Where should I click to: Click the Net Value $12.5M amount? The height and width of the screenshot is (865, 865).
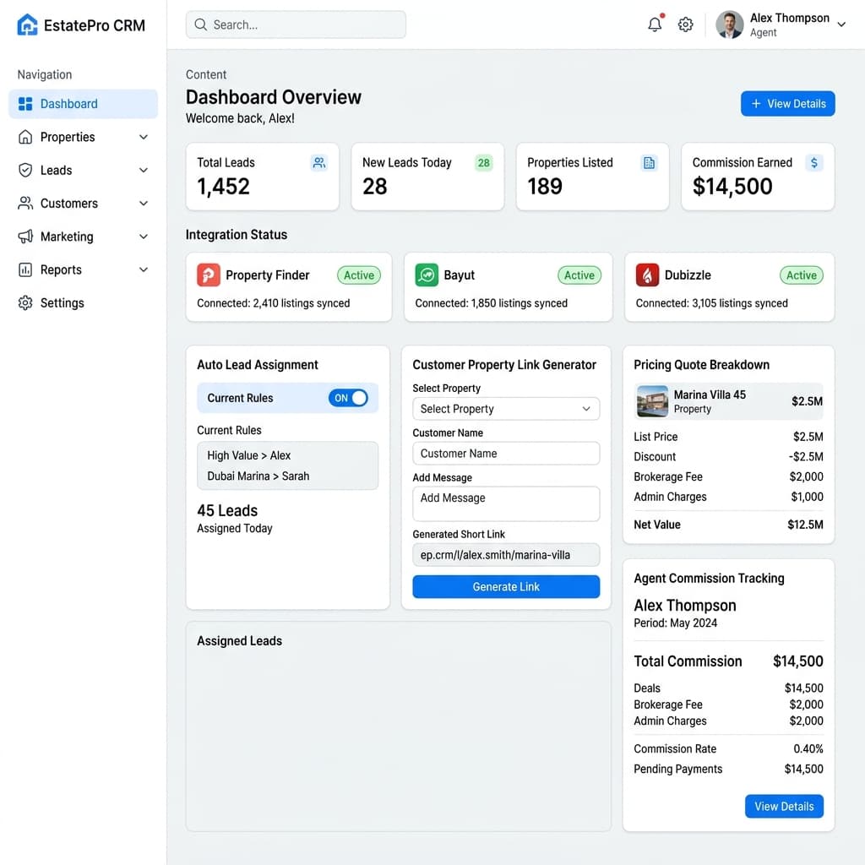coord(805,525)
